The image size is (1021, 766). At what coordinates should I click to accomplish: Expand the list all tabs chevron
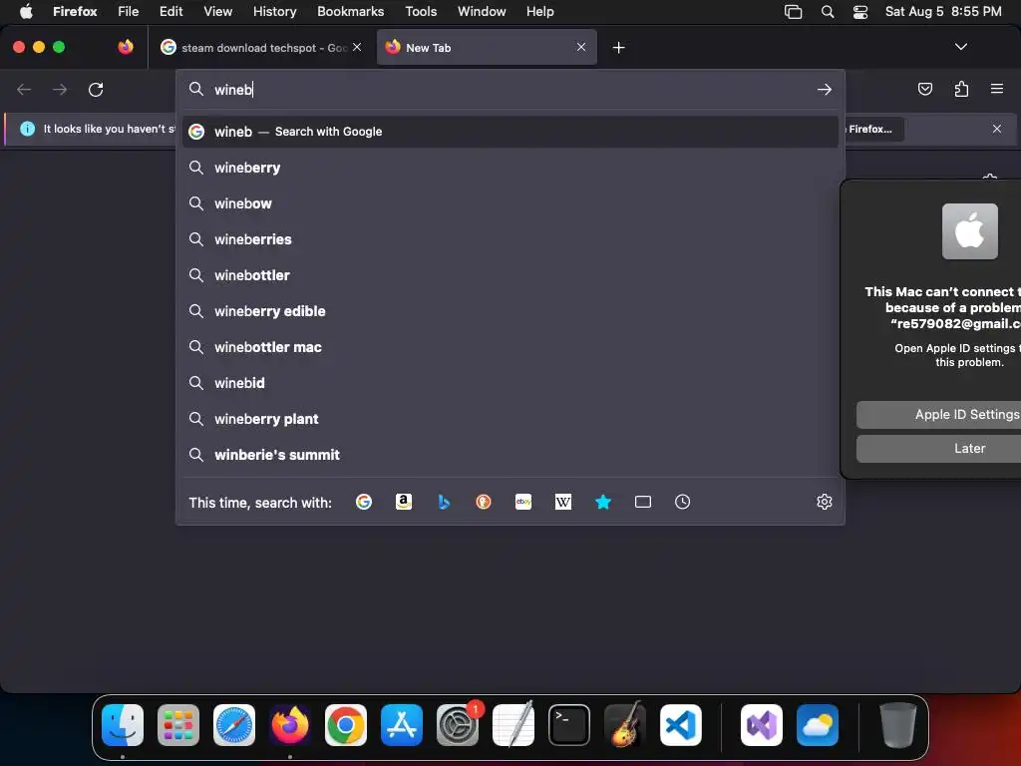(961, 47)
